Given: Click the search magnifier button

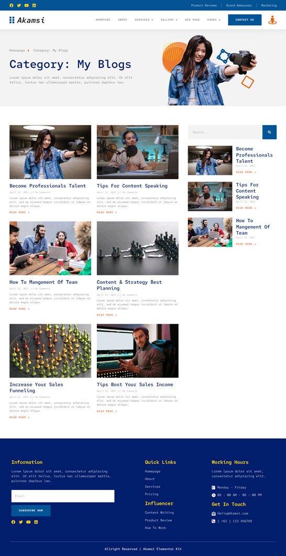Looking at the screenshot, I should pos(269,132).
